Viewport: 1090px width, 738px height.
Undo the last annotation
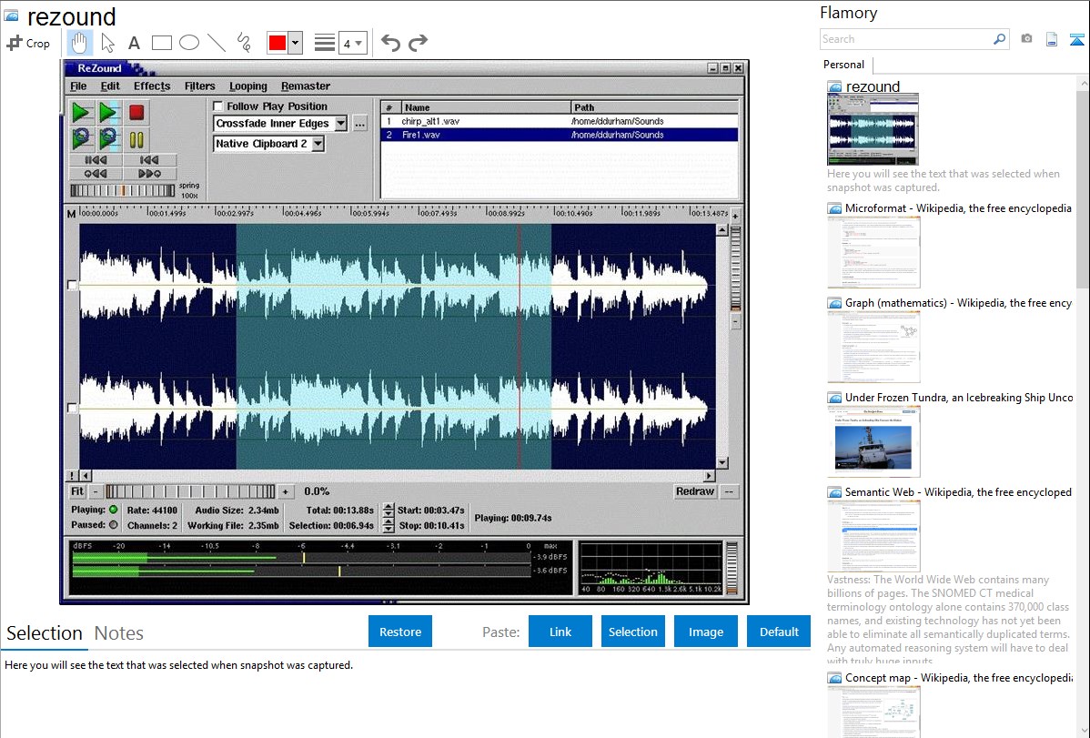[390, 43]
